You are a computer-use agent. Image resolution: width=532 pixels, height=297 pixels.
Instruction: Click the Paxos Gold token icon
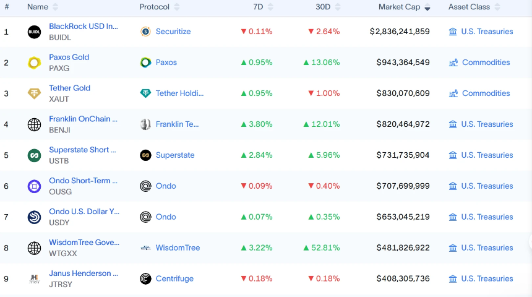tap(35, 62)
